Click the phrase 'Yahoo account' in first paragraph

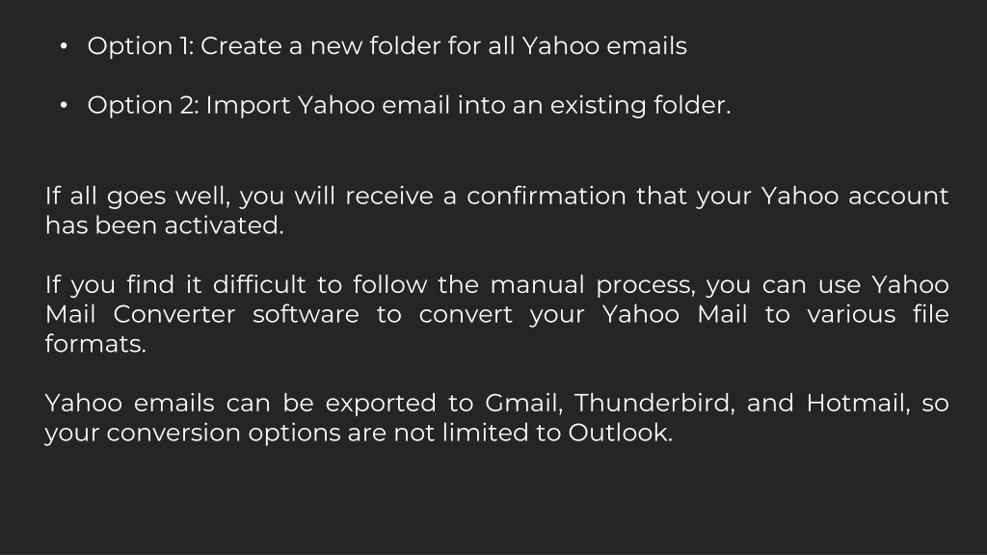(855, 197)
